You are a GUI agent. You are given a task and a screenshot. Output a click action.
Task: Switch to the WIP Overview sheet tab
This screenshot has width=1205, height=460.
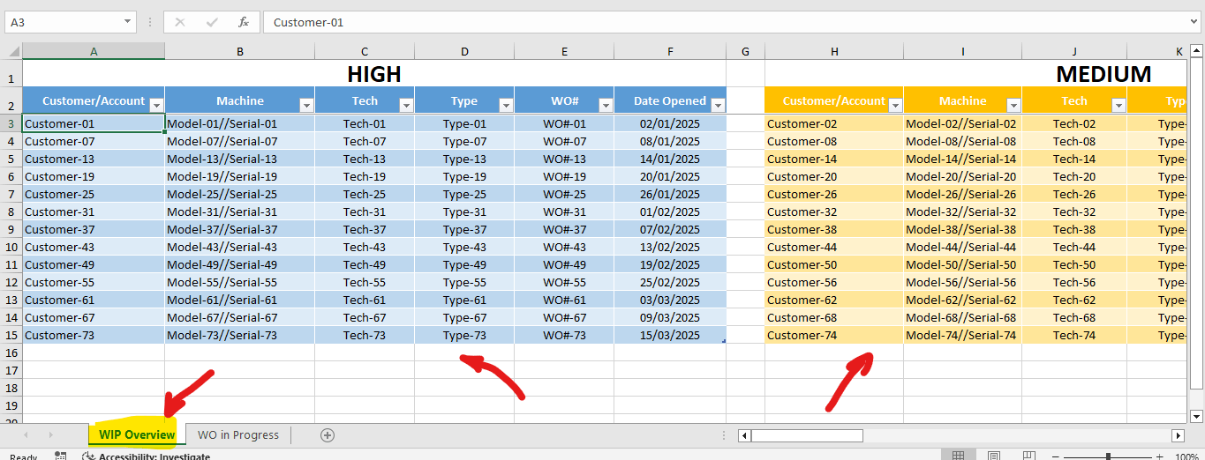click(137, 434)
